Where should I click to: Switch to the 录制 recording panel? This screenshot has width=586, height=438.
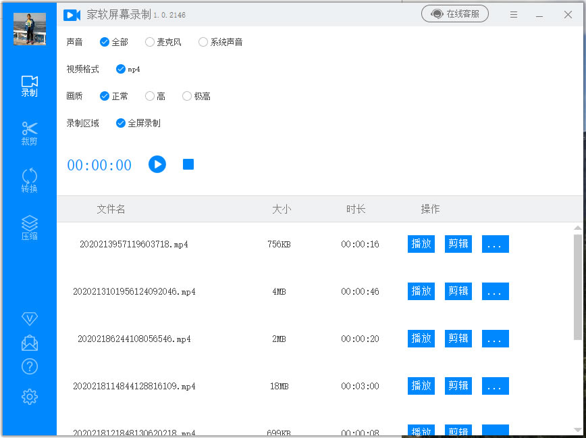coord(29,87)
